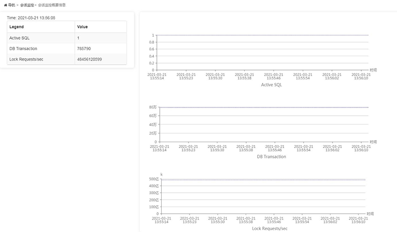Select the Active SQL value 1 cell
This screenshot has width=397, height=232.
[78, 38]
